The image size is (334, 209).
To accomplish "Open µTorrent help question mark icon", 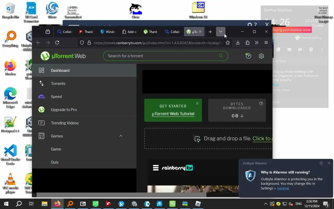I will tap(248, 56).
